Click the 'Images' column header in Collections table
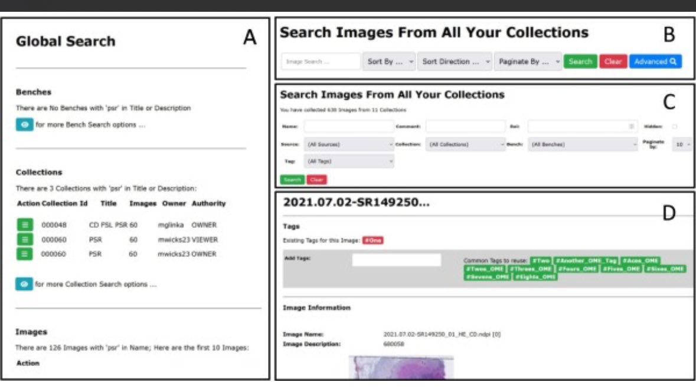696x389 pixels. click(143, 203)
